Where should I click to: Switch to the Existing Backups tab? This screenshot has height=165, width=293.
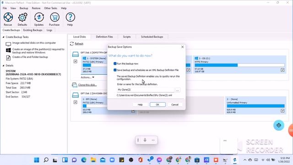click(x=33, y=30)
